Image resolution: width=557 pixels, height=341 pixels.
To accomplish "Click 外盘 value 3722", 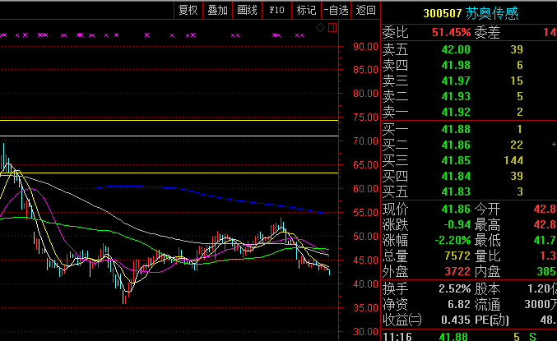I will pyautogui.click(x=457, y=271).
